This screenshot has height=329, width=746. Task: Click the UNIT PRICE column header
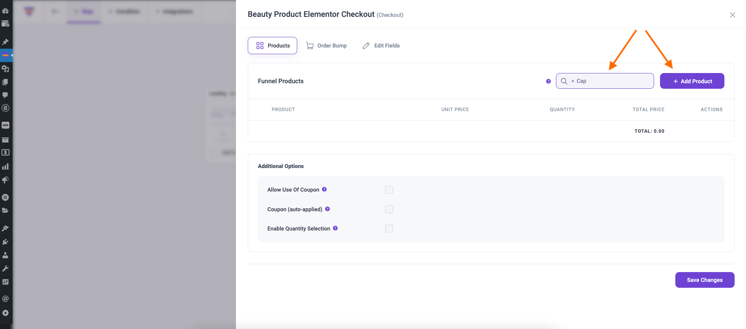coord(455,110)
